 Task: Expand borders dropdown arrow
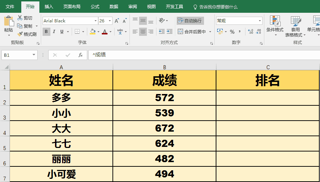coord(83,32)
